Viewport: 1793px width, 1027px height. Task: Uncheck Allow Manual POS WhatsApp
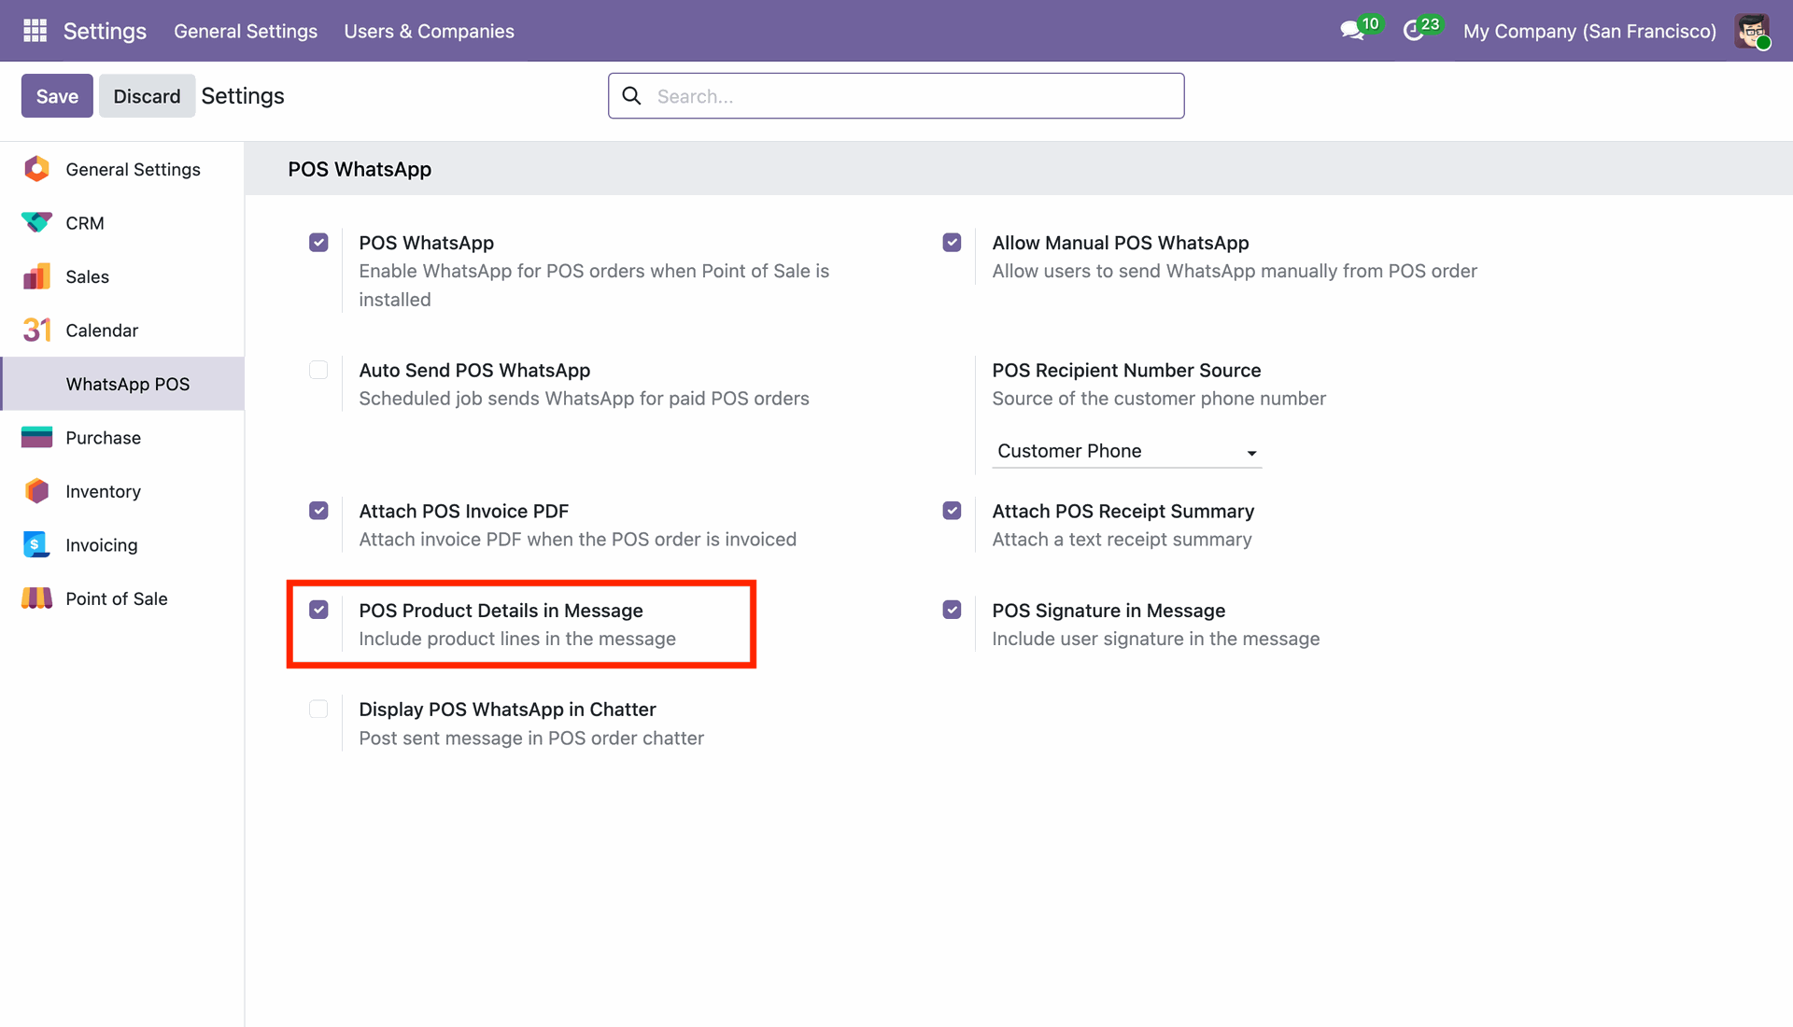point(952,243)
